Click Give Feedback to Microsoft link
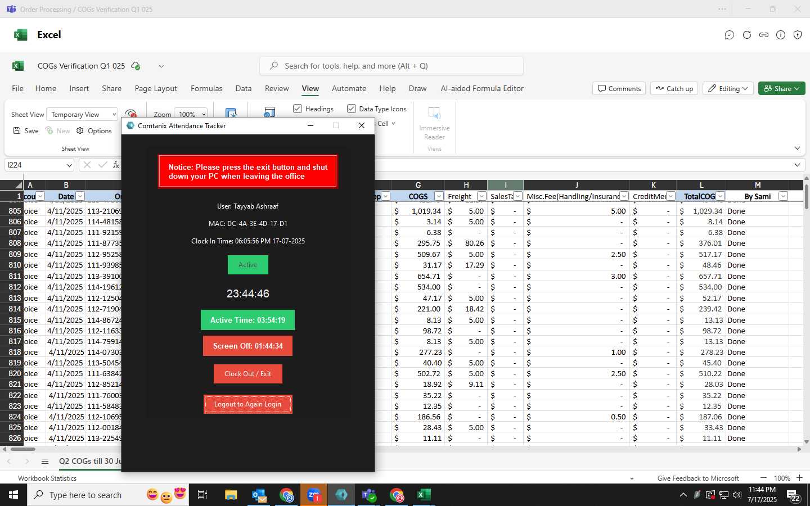 pyautogui.click(x=698, y=478)
